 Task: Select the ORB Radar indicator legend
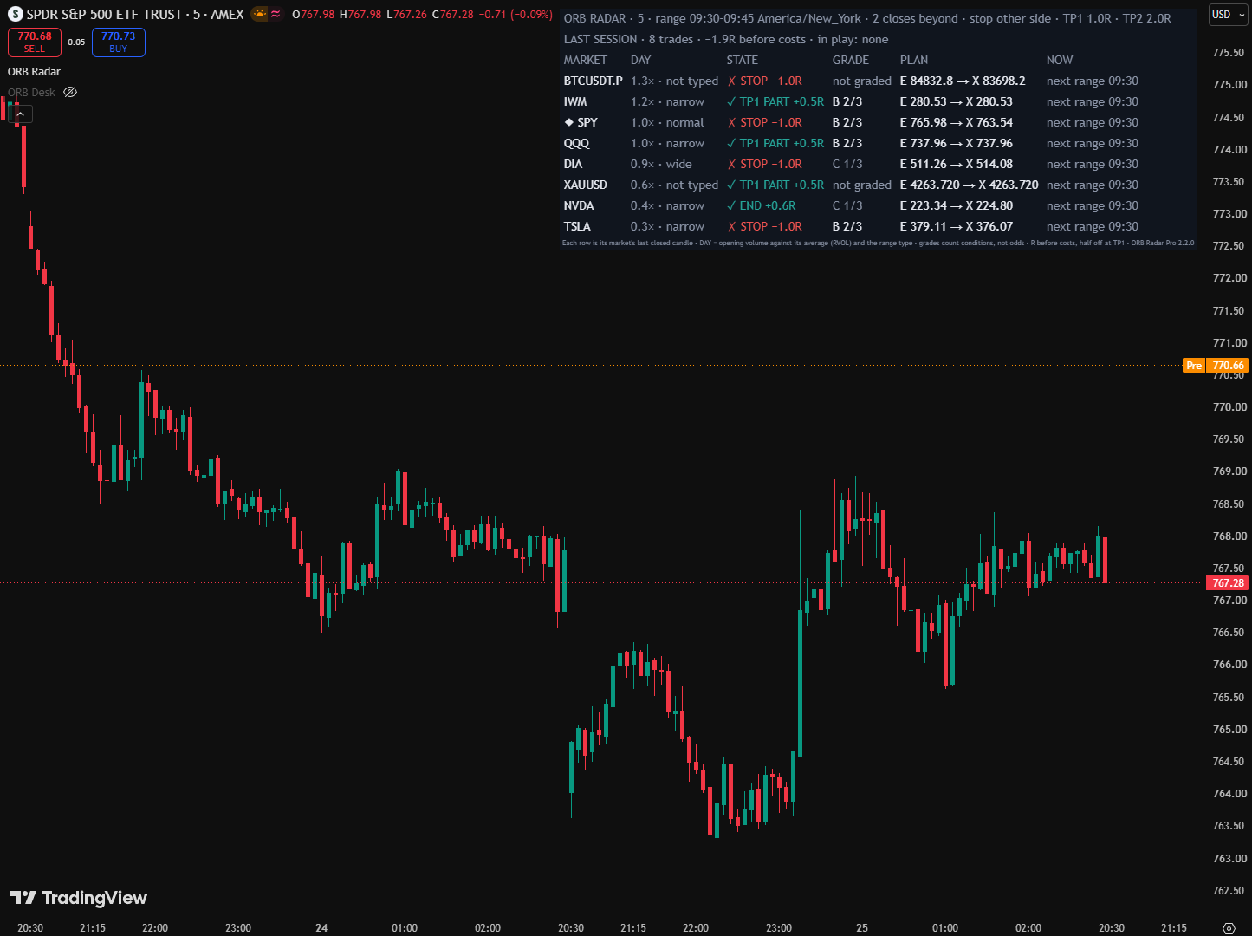click(x=34, y=71)
